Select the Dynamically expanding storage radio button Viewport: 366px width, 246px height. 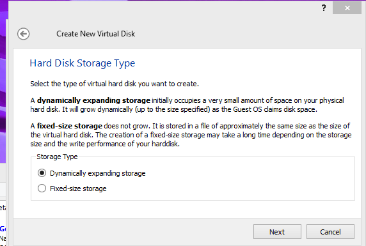(x=42, y=173)
